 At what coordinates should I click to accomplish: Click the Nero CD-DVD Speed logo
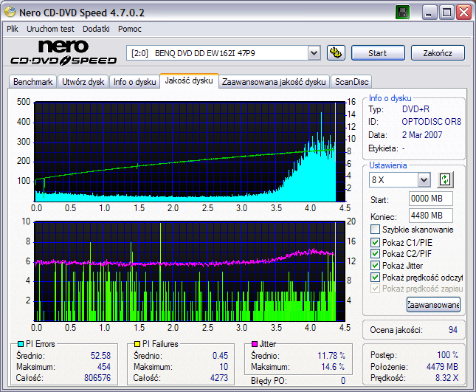coord(63,52)
